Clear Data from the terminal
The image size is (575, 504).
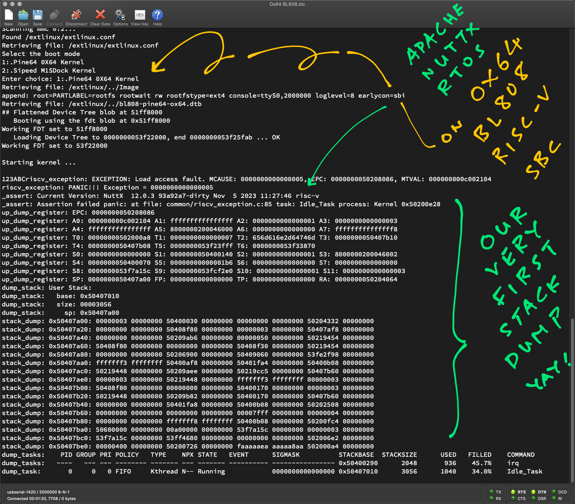coord(100,15)
